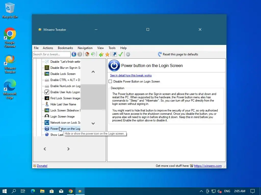The width and height of the screenshot is (261, 195).
Task: Select Disable Lock Screen tree item
Action: (60, 74)
